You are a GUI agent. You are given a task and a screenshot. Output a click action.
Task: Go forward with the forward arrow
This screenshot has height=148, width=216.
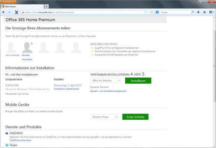pyautogui.click(x=10, y=12)
